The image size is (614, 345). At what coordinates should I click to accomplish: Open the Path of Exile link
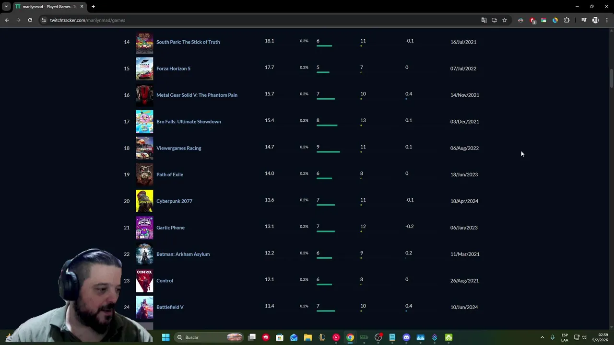point(170,174)
